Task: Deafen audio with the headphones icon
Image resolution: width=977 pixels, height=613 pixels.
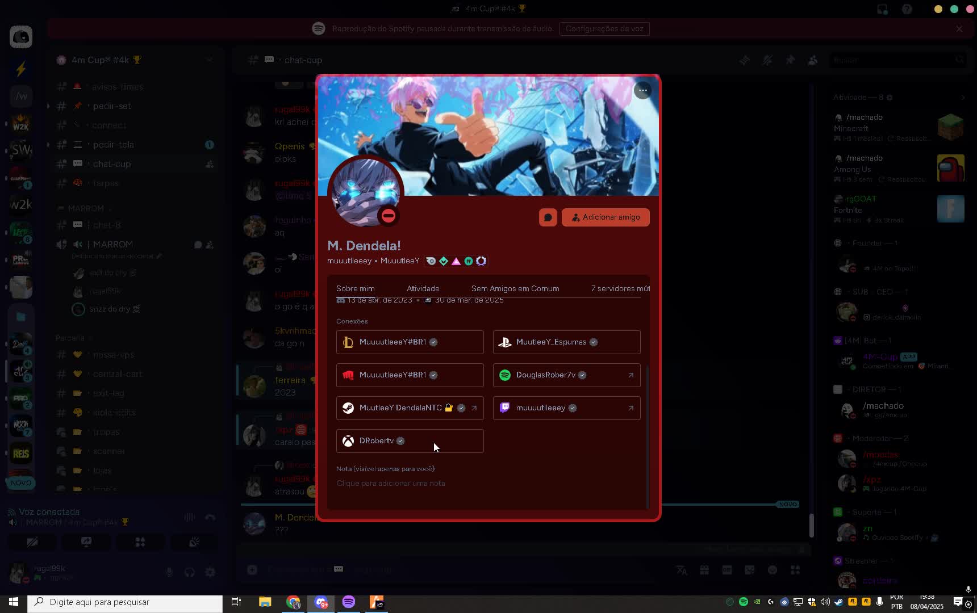Action: pos(190,573)
